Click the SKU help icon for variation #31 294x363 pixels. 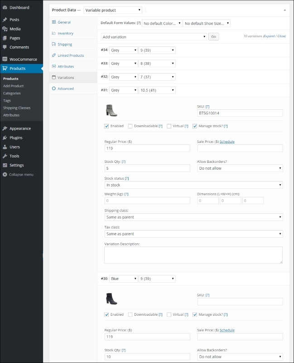pyautogui.click(x=207, y=107)
